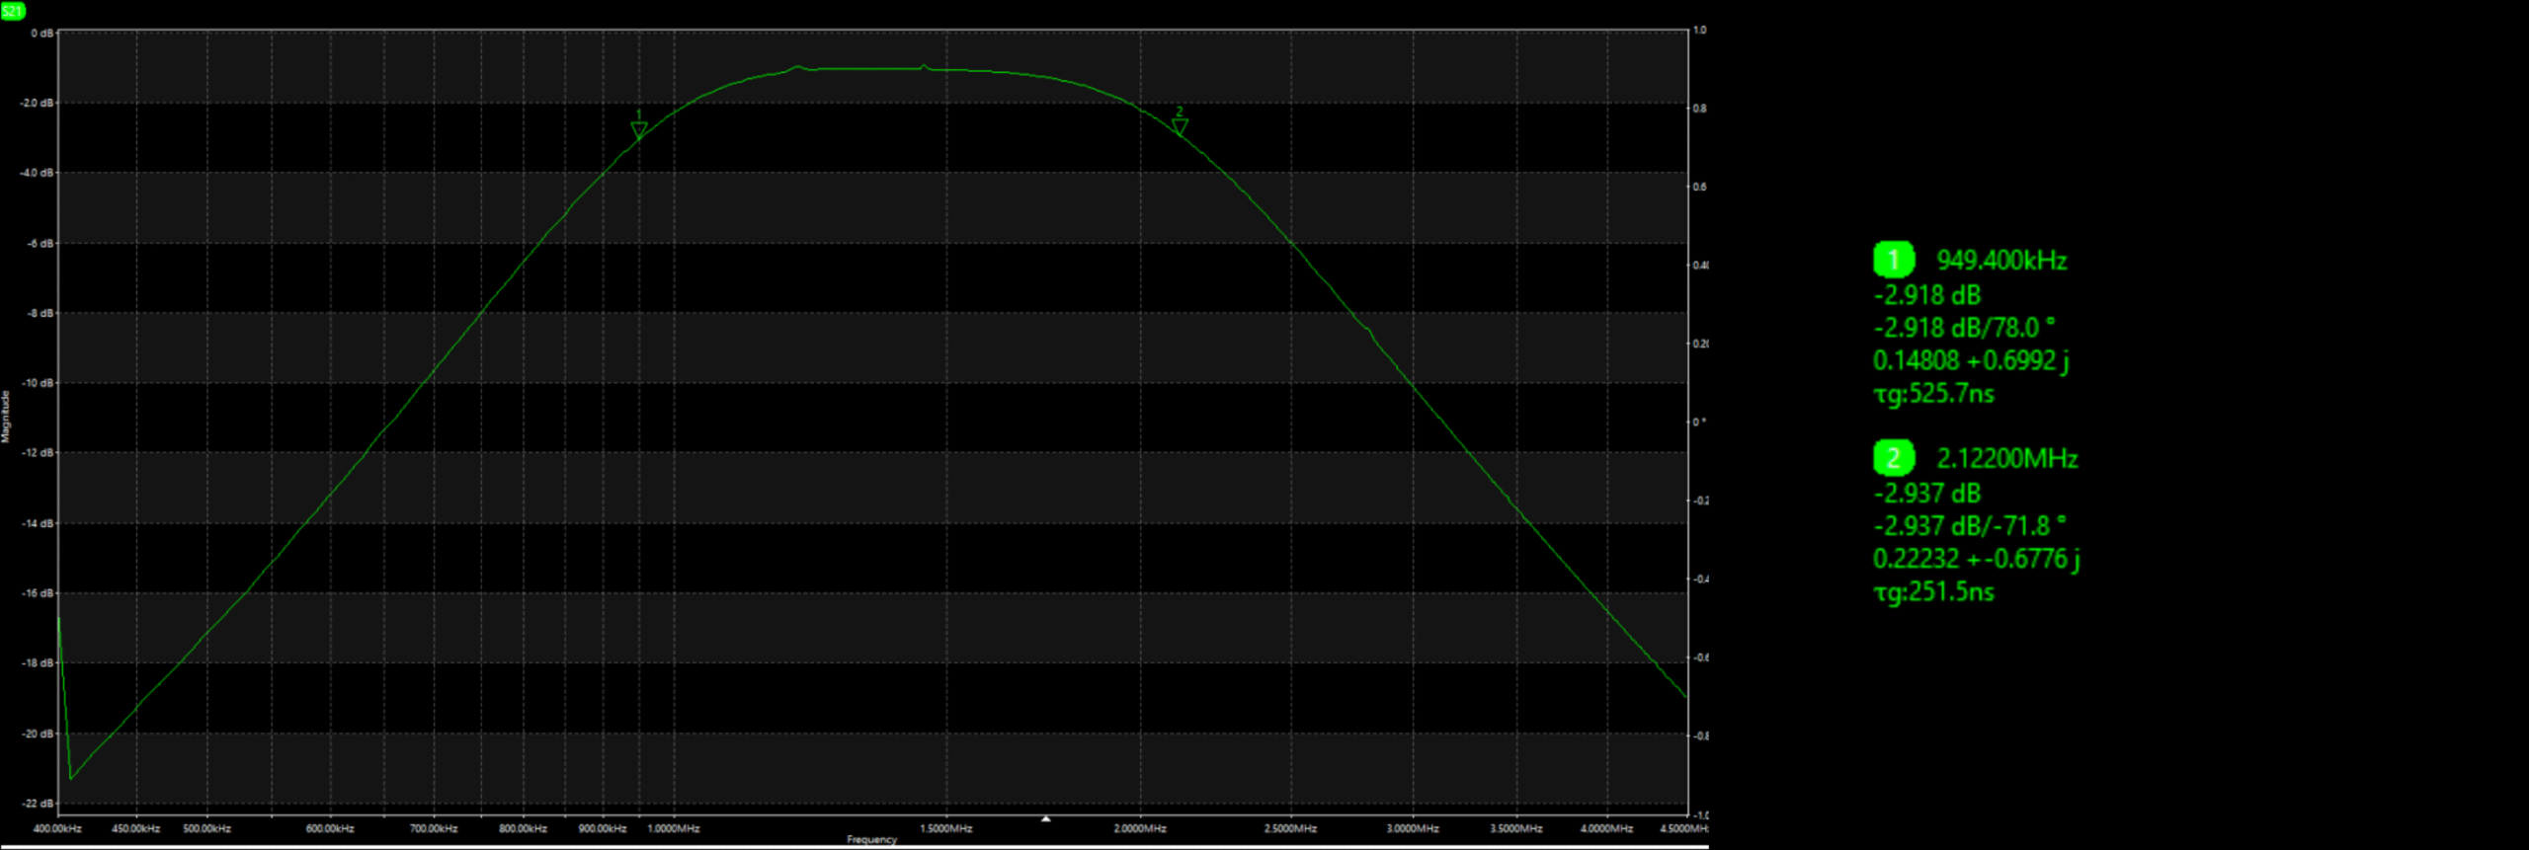2529x850 pixels.
Task: Click the 1.0000MHz frequency axis label
Action: click(674, 829)
